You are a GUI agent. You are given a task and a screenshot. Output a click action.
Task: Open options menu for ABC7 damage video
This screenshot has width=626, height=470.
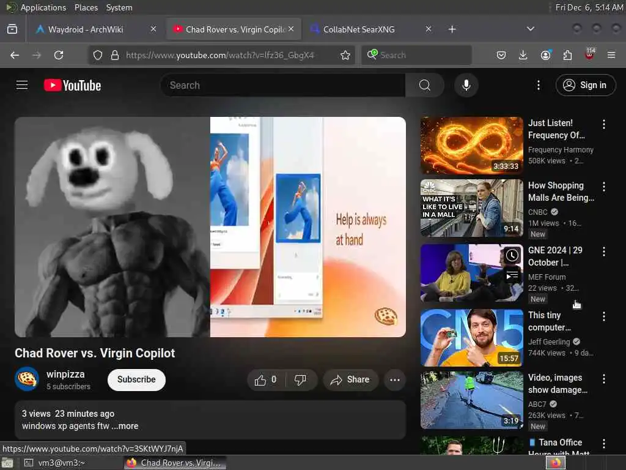pos(603,379)
